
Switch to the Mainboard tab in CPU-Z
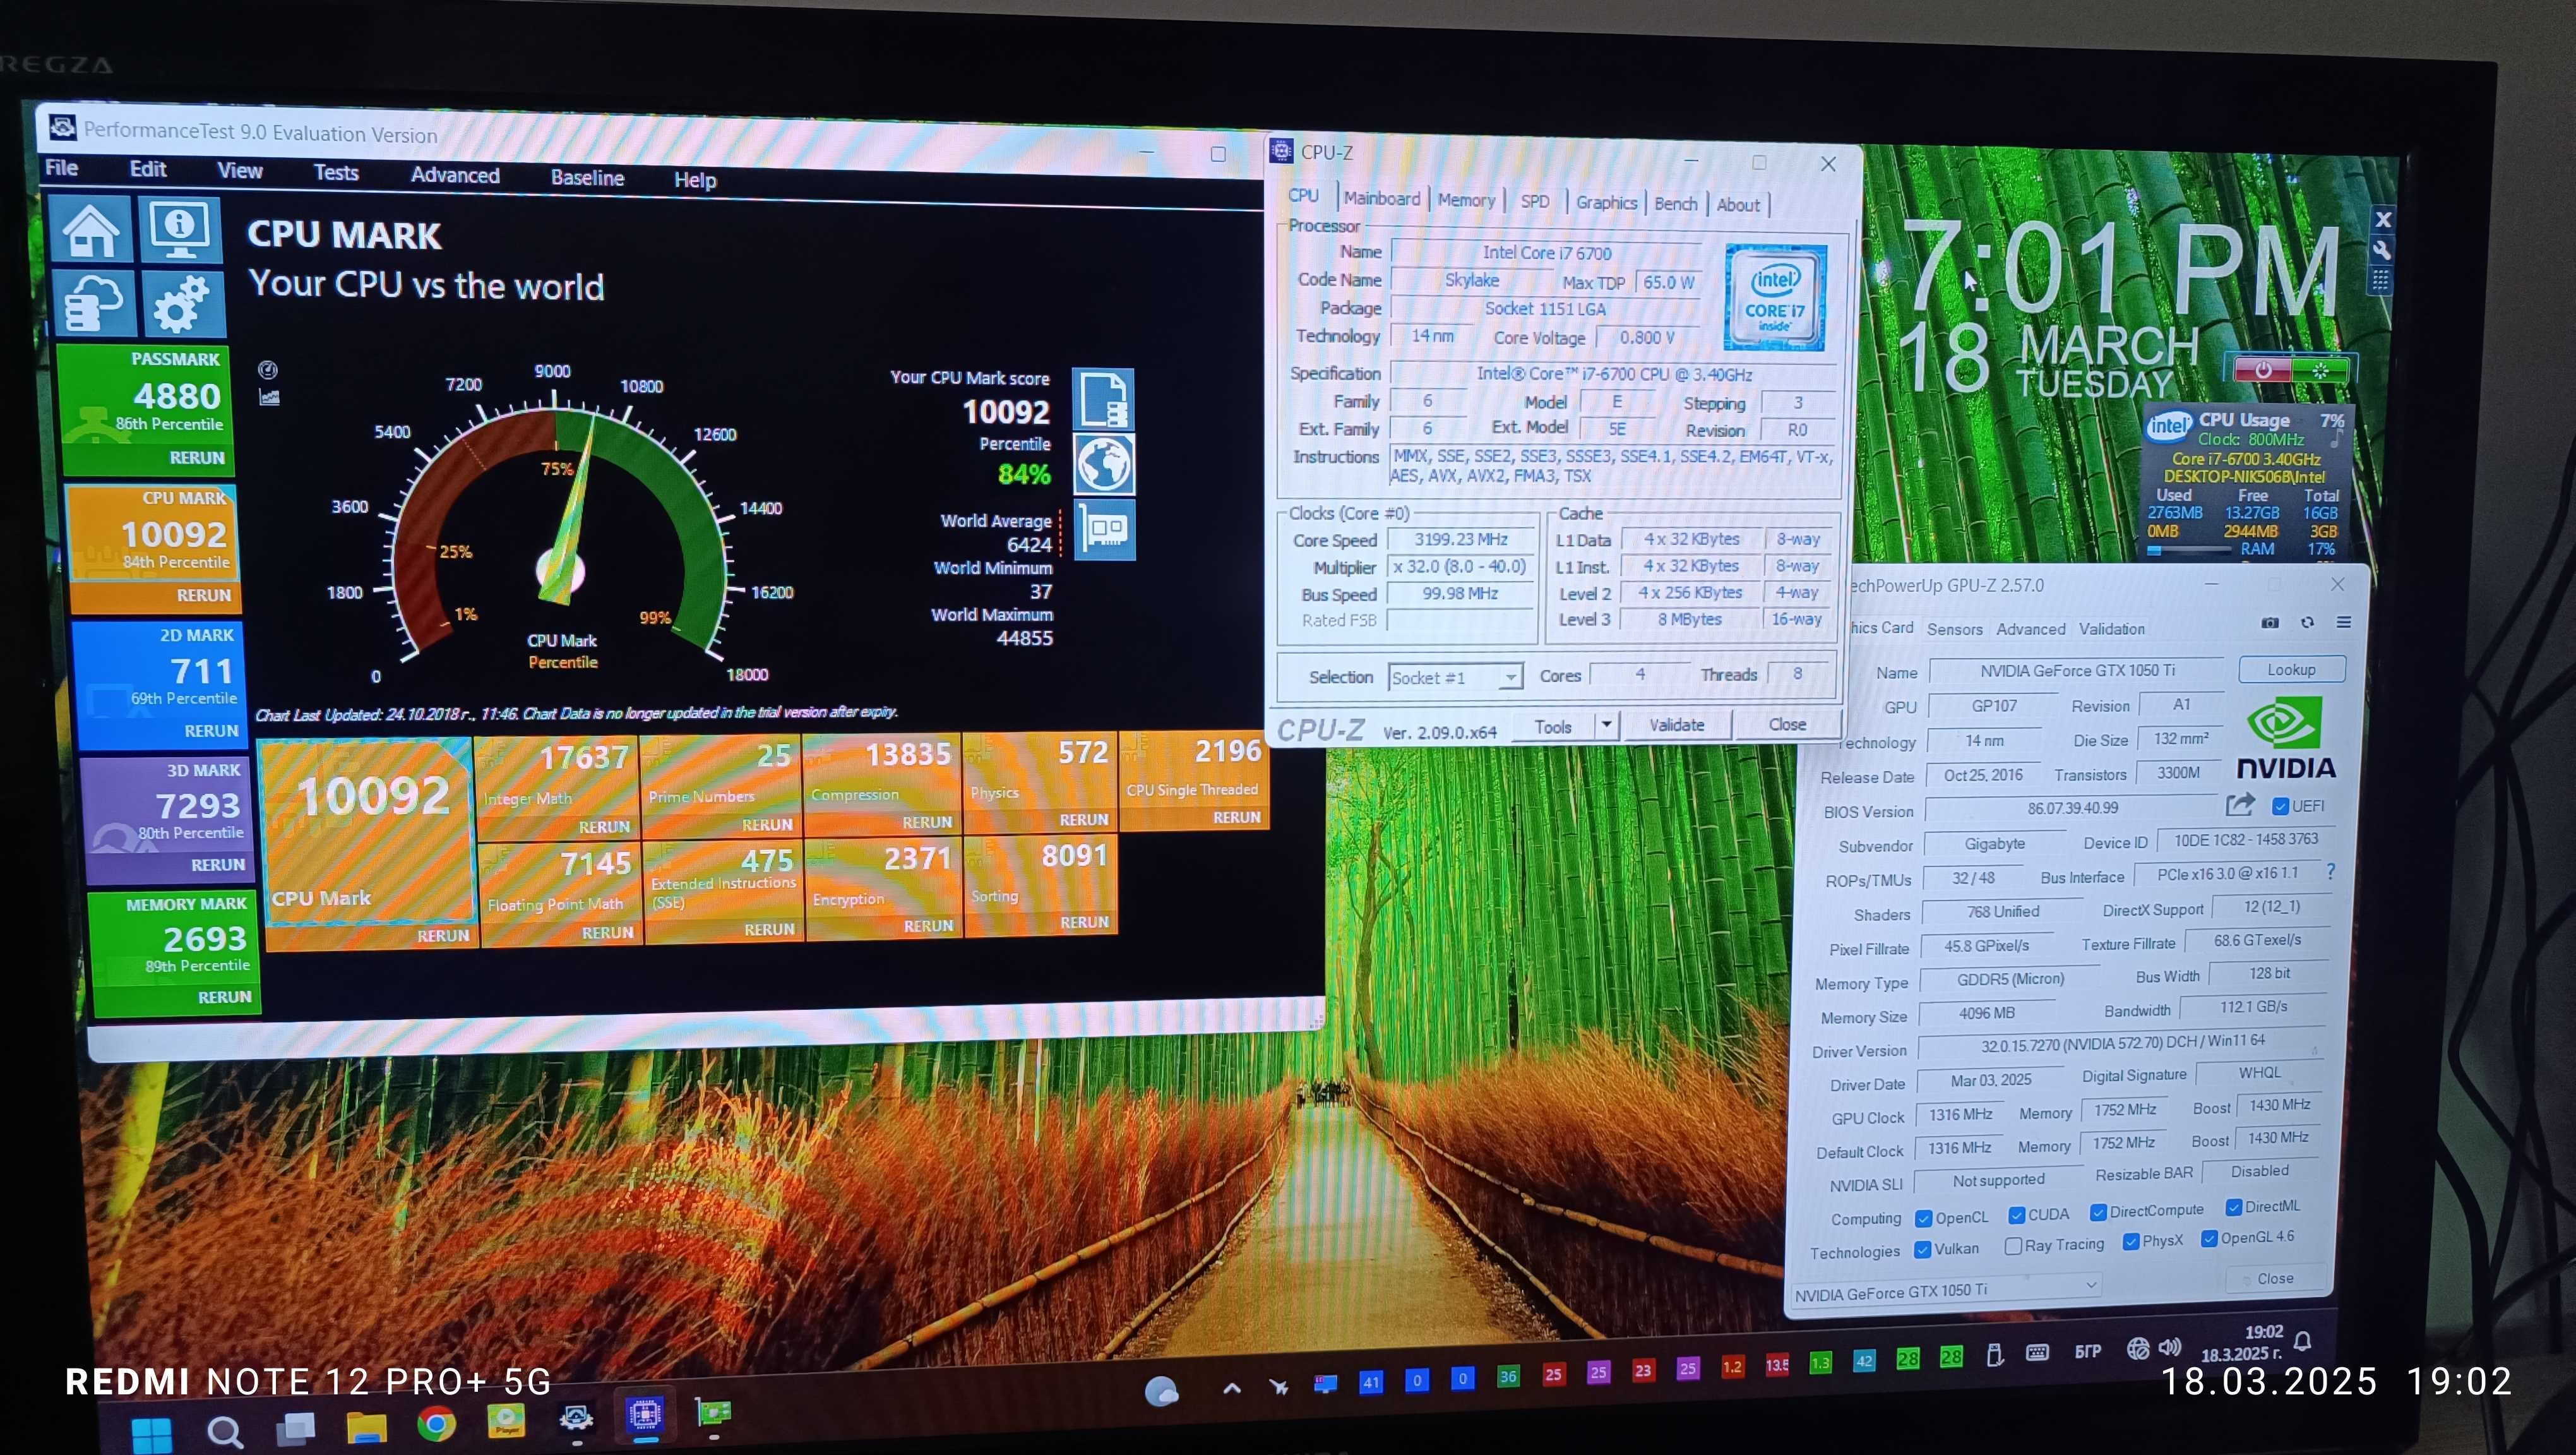(x=1381, y=198)
